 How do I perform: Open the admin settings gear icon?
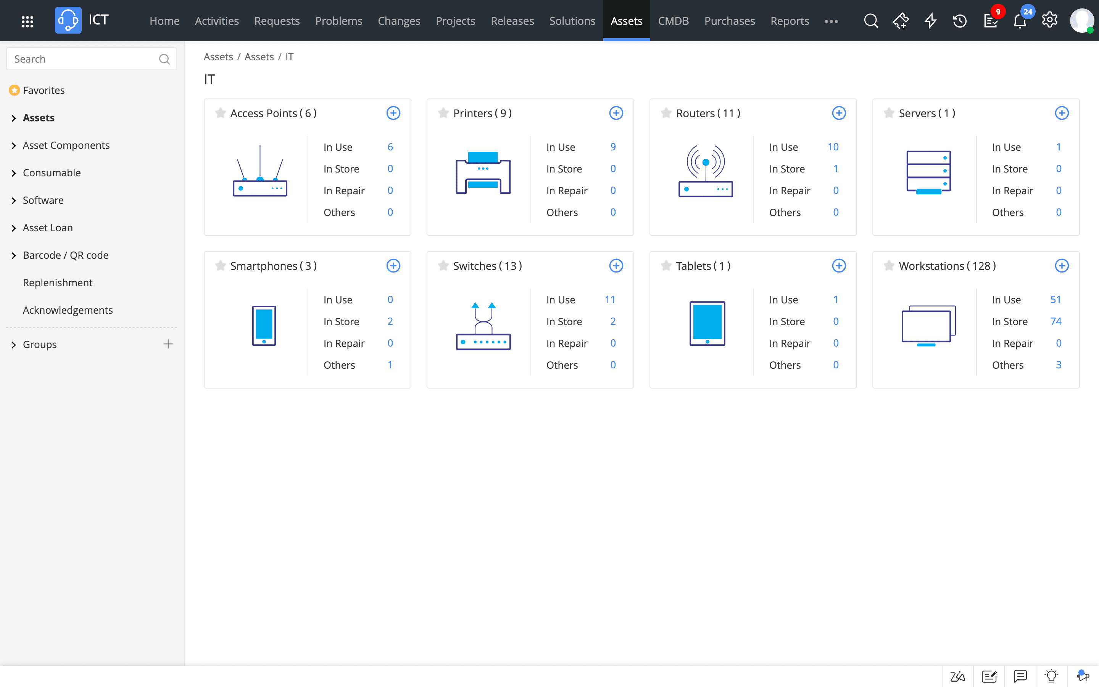[1049, 20]
